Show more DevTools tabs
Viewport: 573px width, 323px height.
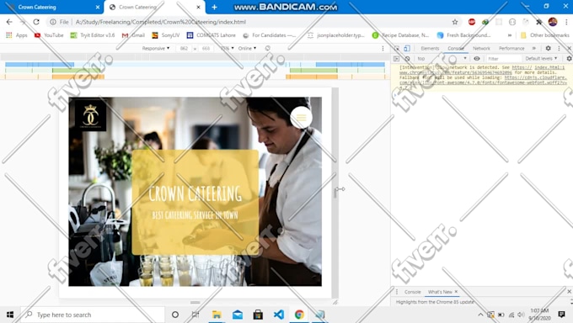[534, 48]
